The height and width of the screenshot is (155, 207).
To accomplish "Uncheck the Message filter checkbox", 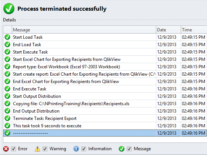I will click(x=129, y=149).
